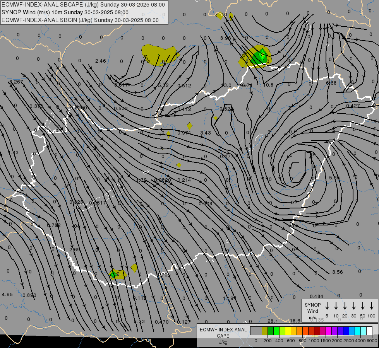Click the map value 0.533
379x348 pixels.
(121, 108)
